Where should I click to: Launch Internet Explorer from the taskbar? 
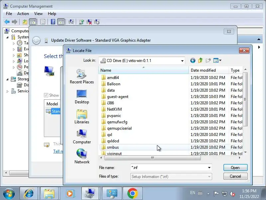pos(29,193)
